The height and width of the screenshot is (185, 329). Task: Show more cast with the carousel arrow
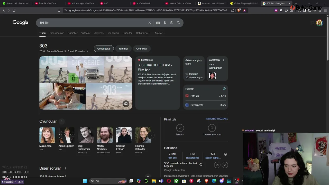(x=151, y=135)
